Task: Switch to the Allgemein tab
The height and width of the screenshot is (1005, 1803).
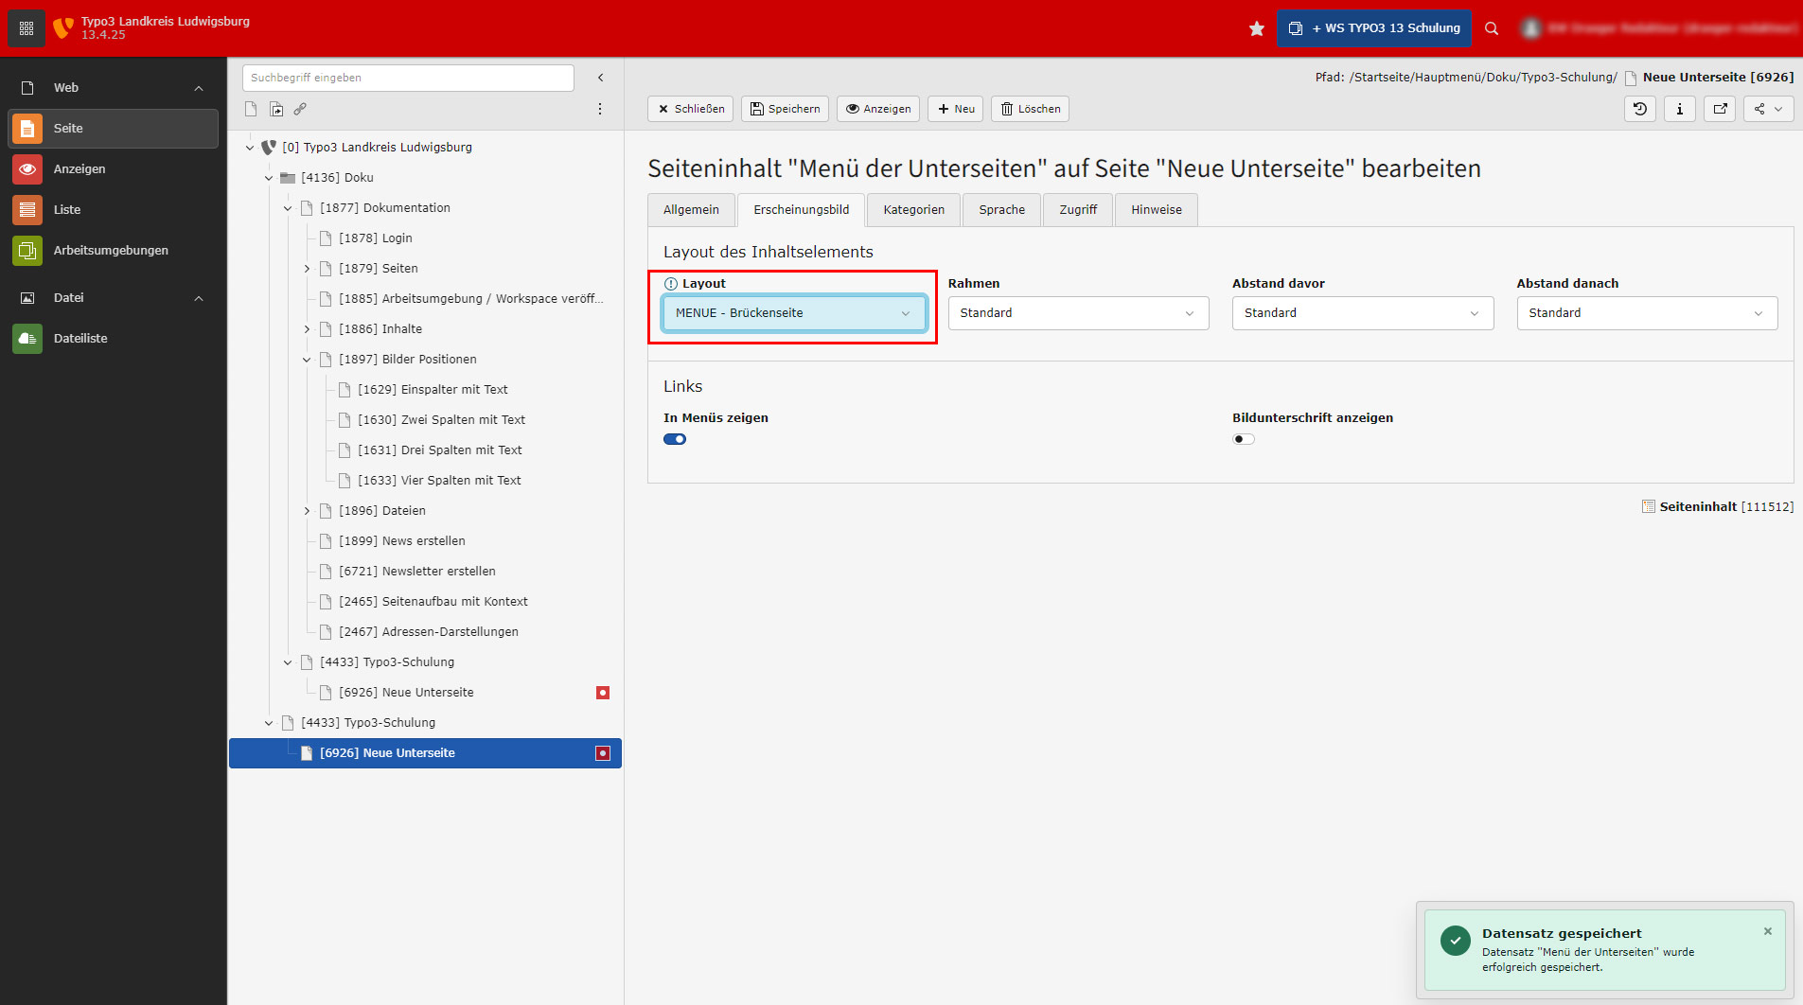Action: pyautogui.click(x=691, y=210)
